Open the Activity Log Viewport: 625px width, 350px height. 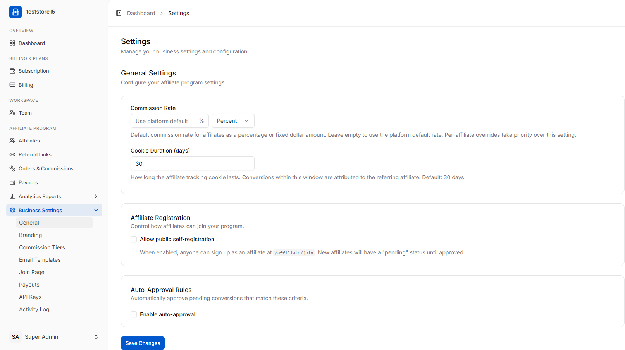click(54, 309)
